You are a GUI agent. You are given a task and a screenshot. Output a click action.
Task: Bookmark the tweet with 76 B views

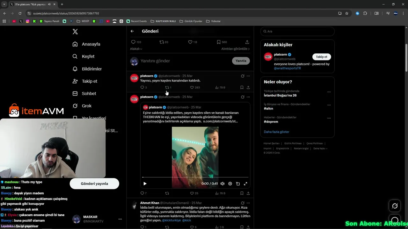tap(242, 193)
